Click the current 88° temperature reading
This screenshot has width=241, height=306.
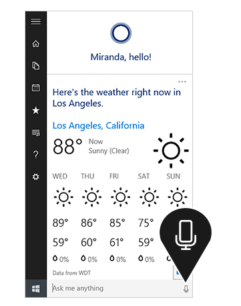tap(67, 146)
